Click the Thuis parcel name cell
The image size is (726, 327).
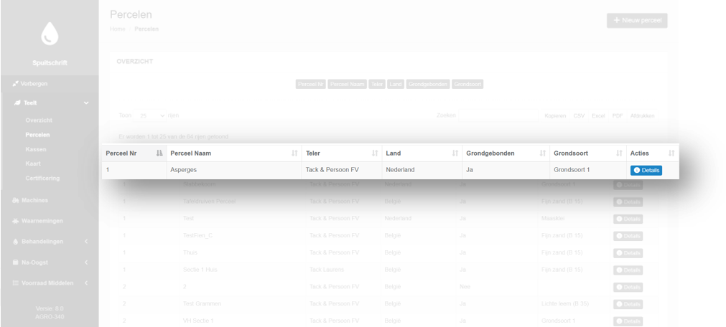(x=190, y=252)
